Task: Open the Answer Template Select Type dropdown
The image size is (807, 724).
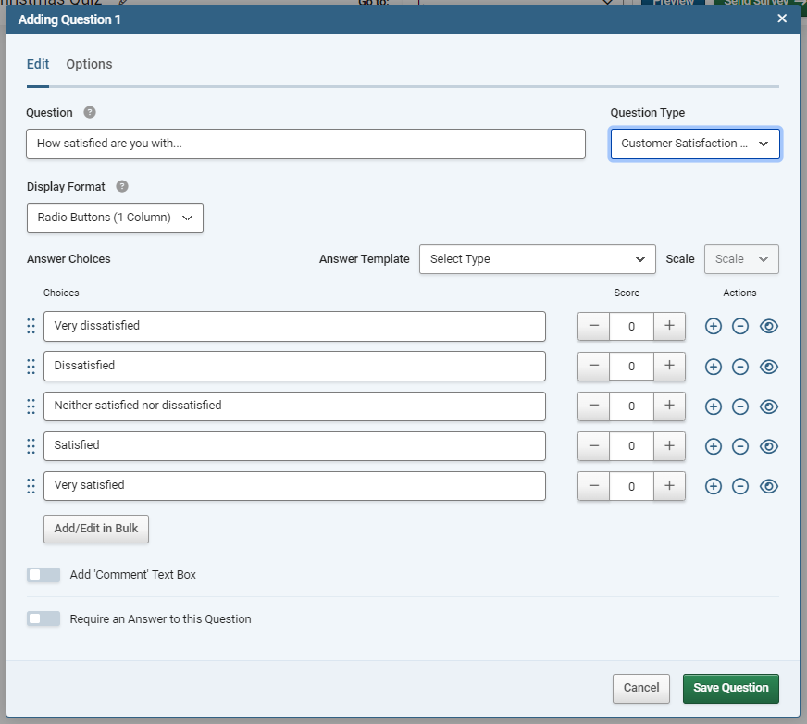Action: pos(538,259)
